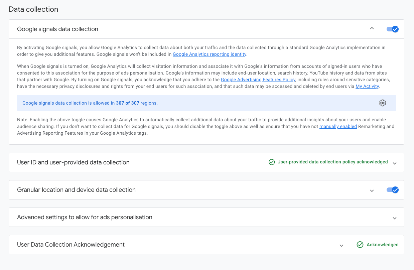The height and width of the screenshot is (270, 414).
Task: Disable Granular location and device data toggle
Action: [x=392, y=190]
